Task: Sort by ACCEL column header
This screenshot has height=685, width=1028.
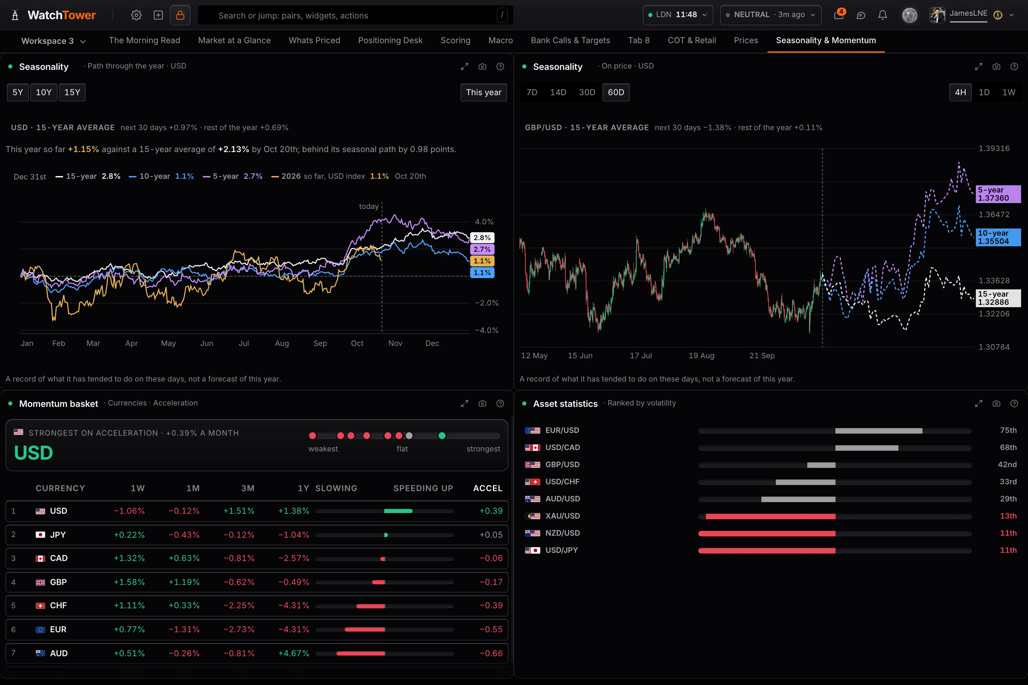Action: point(488,488)
